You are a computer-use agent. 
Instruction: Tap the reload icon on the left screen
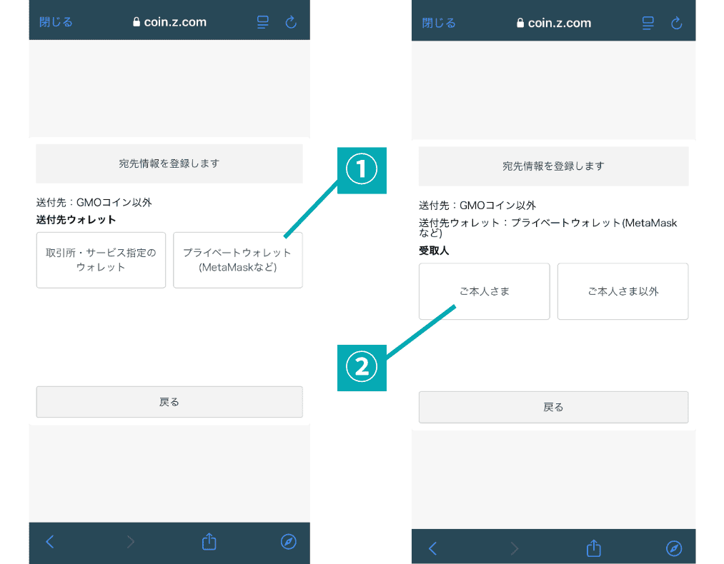(291, 22)
